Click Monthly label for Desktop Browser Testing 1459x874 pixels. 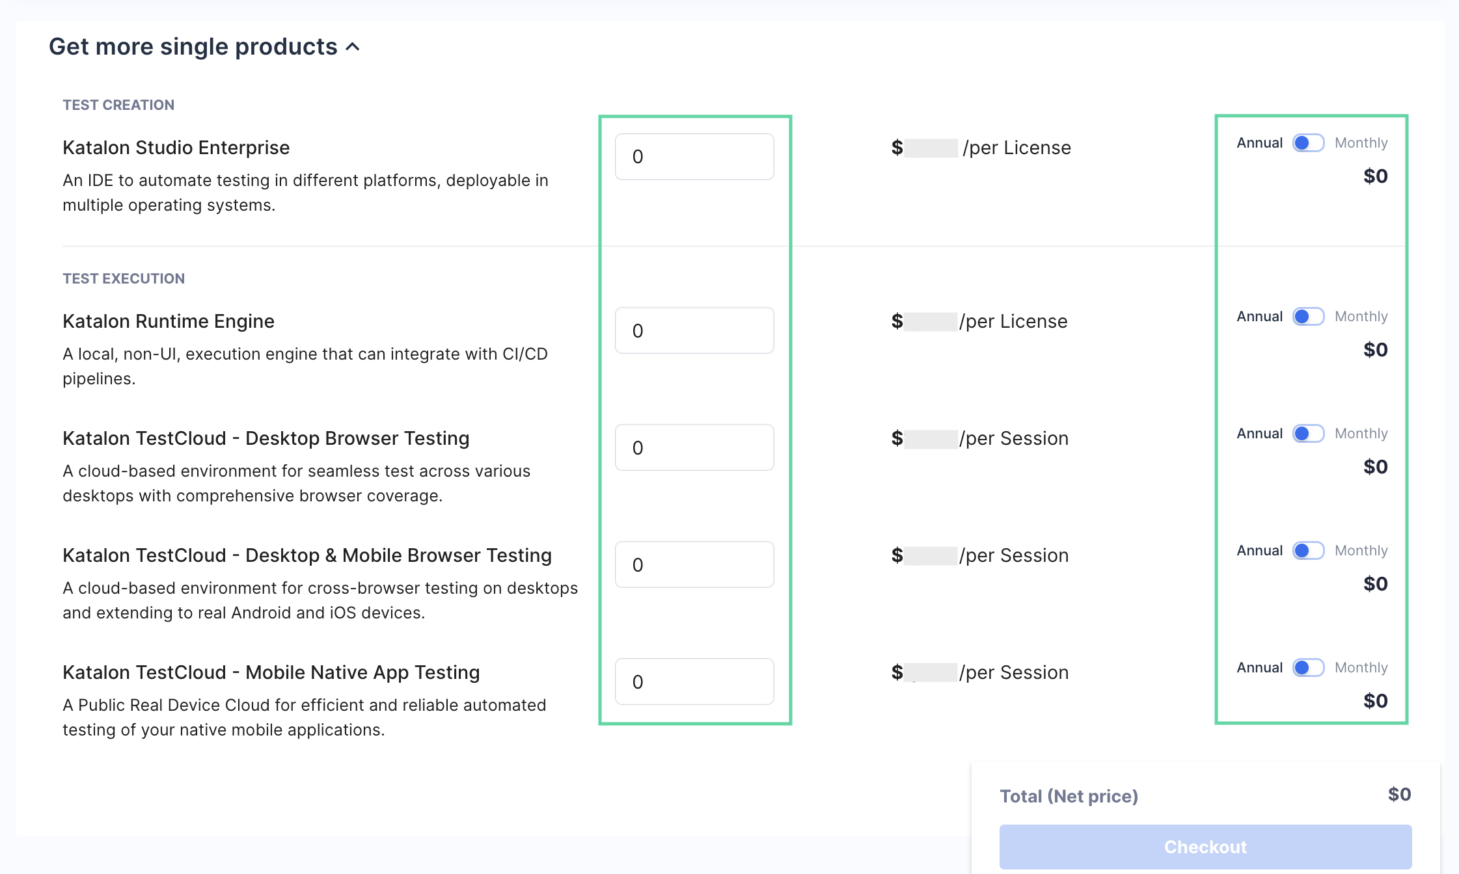[1361, 434]
